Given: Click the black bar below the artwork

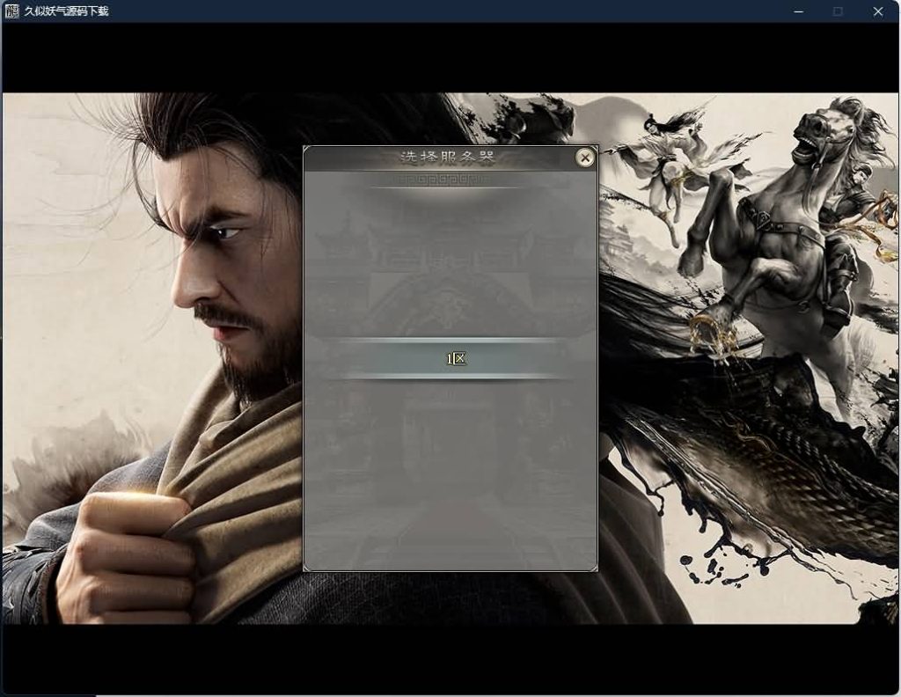Looking at the screenshot, I should click(x=450, y=658).
